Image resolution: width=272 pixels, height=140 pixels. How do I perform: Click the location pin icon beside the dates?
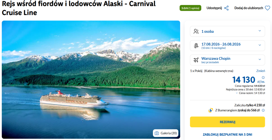[196, 46]
